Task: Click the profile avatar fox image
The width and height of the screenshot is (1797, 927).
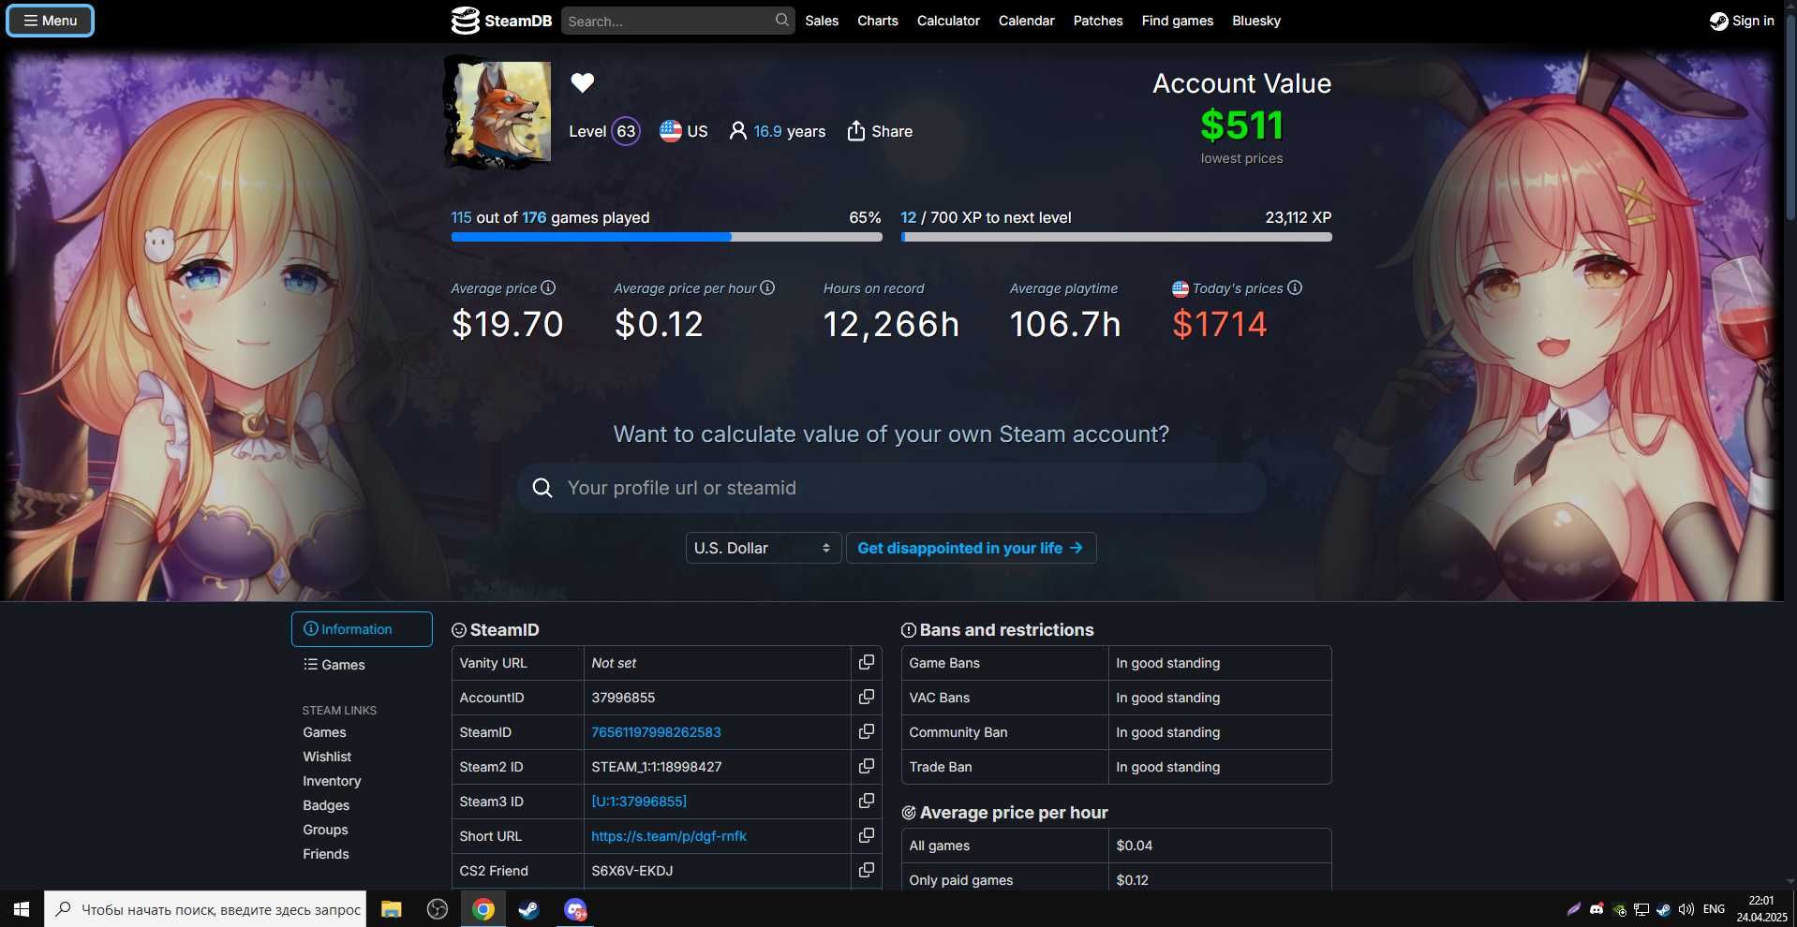Action: point(498,112)
